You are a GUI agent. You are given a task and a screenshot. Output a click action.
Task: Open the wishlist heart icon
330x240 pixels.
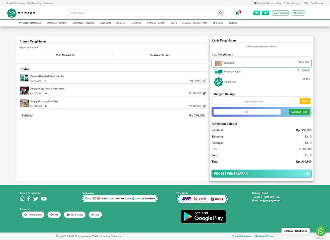pos(257,13)
